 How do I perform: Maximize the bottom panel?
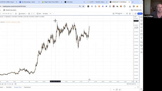pyautogui.click(x=138, y=87)
